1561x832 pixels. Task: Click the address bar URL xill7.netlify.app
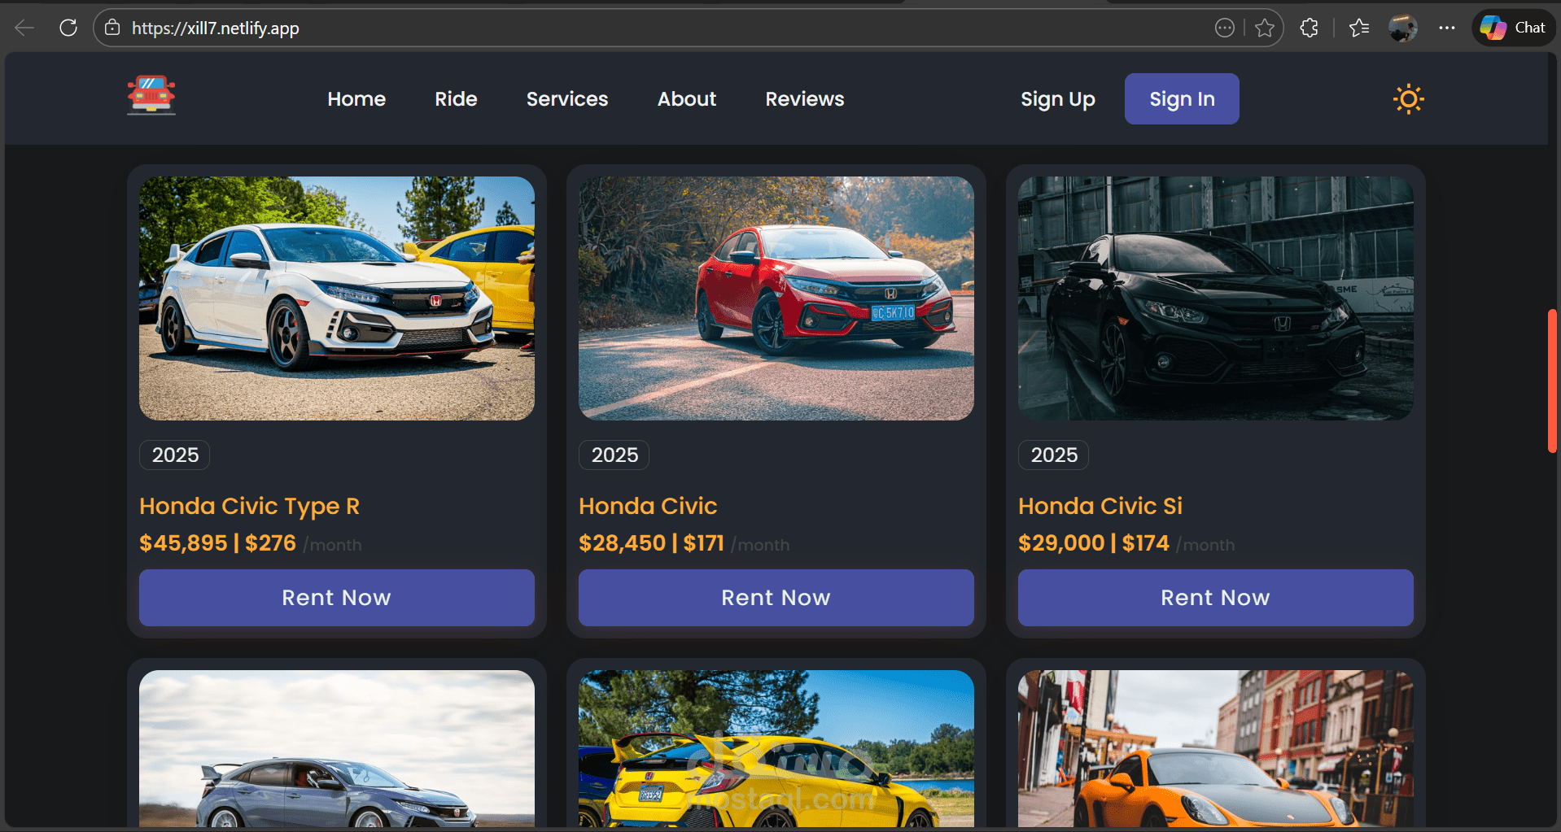pos(216,28)
